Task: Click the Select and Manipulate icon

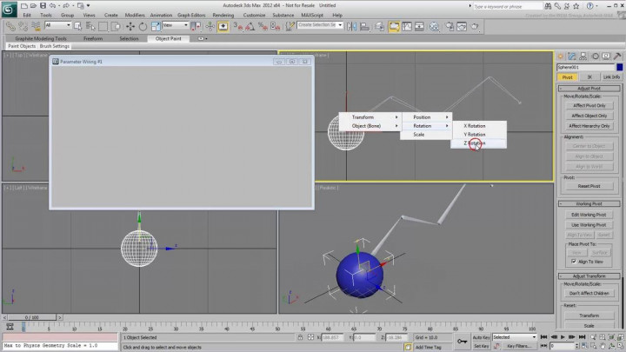Action: 210,26
